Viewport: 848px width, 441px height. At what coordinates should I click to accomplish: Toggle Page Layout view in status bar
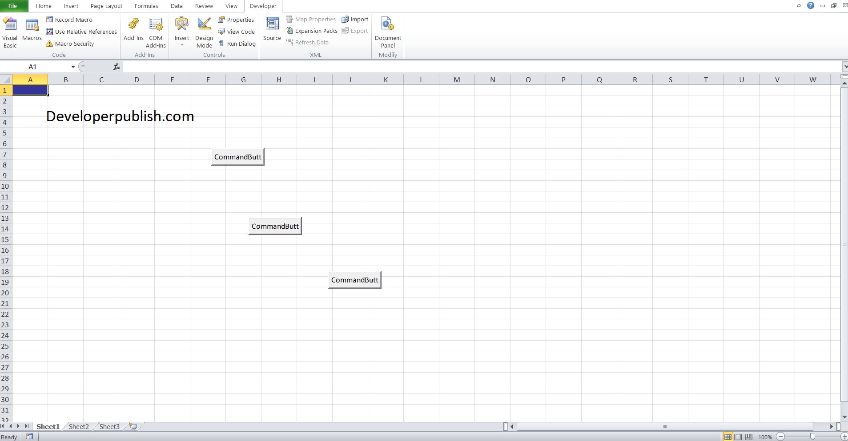(x=737, y=437)
